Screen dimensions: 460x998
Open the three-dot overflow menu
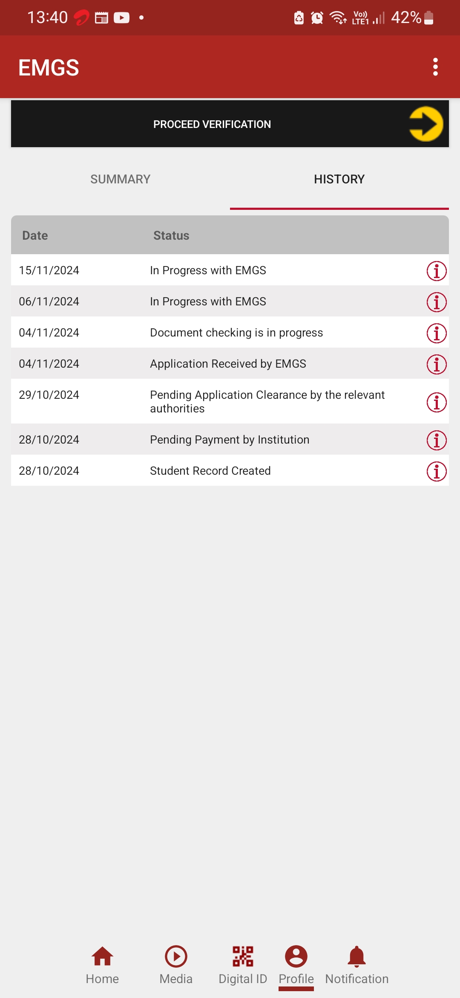[435, 67]
